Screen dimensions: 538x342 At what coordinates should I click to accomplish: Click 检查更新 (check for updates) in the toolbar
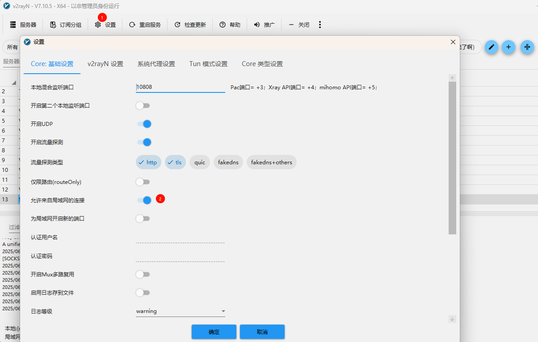tap(190, 25)
